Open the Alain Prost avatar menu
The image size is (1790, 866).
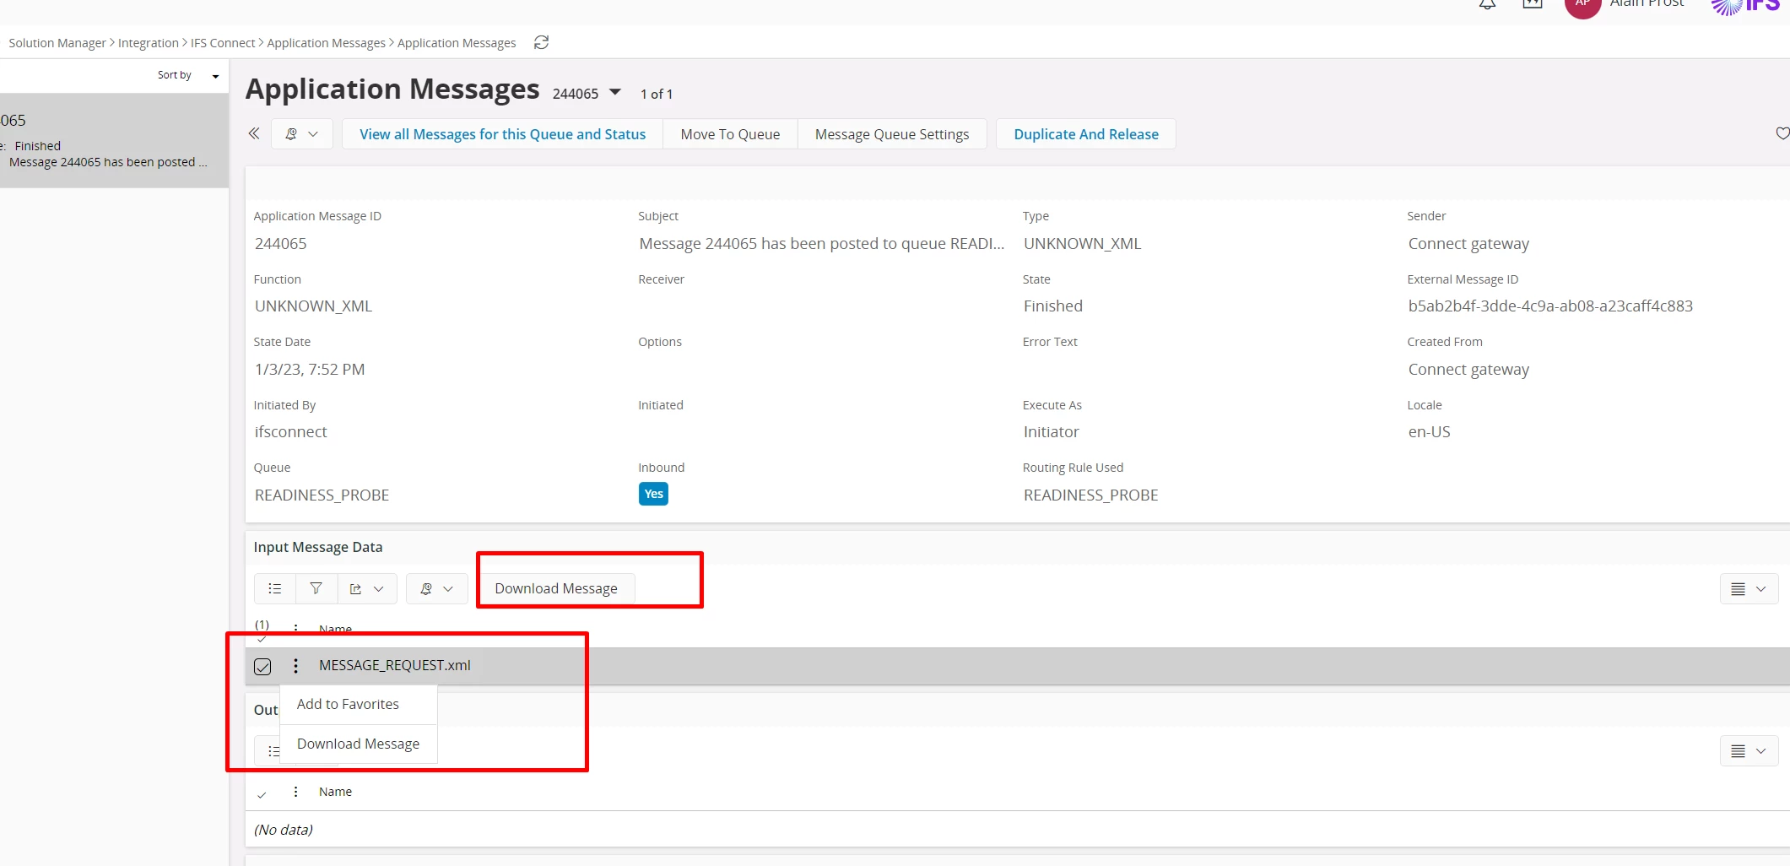coord(1582,7)
